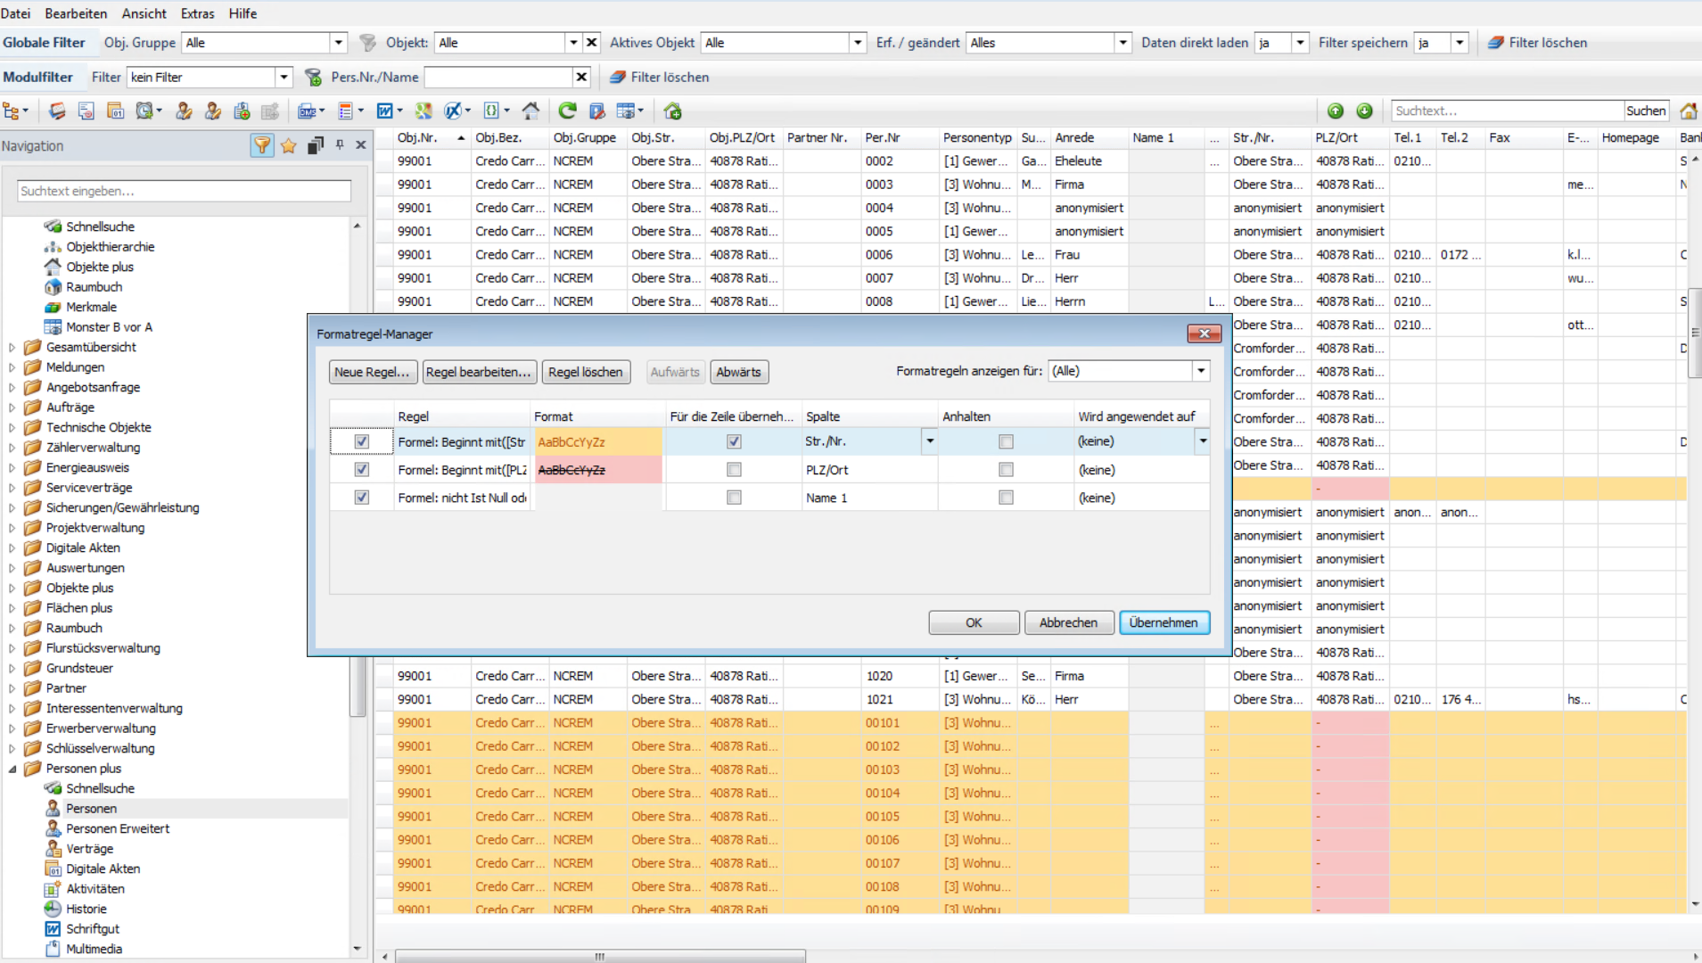The width and height of the screenshot is (1702, 963).
Task: Click the calendar 01 toolbar icon
Action: tap(115, 111)
